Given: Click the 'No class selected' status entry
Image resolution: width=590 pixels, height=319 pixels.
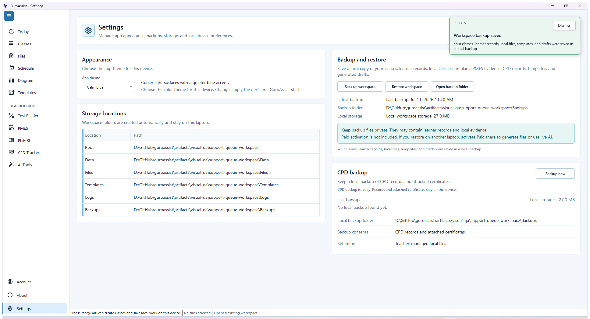Looking at the screenshot, I should (197, 313).
